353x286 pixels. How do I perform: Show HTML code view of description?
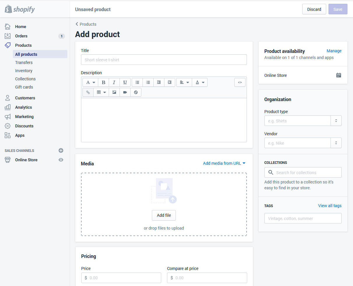[240, 82]
